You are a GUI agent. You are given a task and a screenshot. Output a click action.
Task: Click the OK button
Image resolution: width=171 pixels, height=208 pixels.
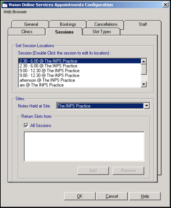[80, 196]
